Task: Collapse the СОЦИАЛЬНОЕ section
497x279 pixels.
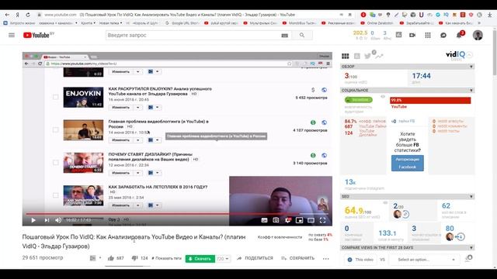Action: tap(471, 91)
